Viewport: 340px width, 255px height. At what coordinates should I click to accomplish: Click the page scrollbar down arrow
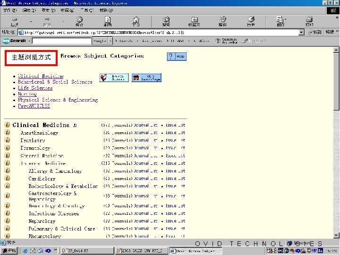tap(336, 236)
